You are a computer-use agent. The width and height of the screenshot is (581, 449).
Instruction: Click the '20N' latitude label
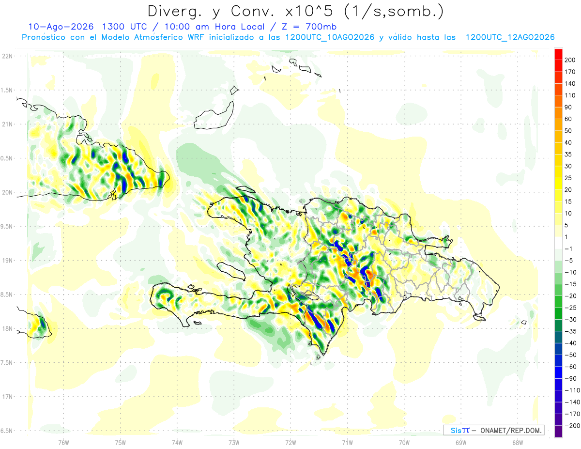coord(7,192)
